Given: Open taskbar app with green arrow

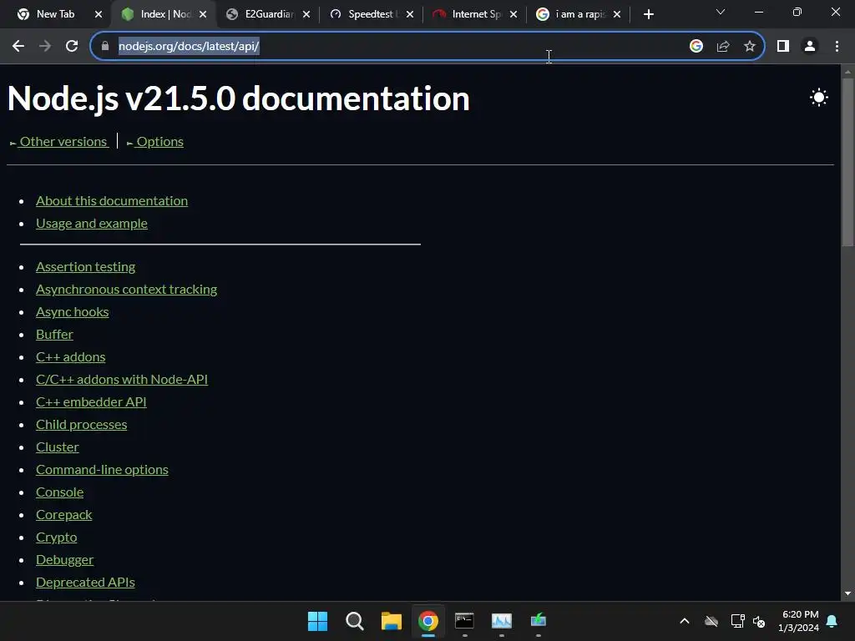Looking at the screenshot, I should click(539, 621).
